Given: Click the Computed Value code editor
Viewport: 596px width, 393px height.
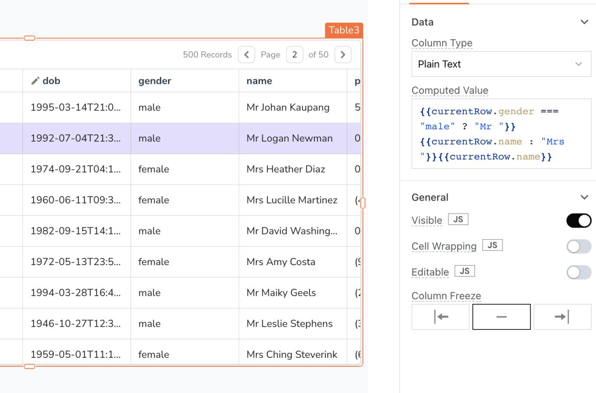Looking at the screenshot, I should [x=501, y=134].
